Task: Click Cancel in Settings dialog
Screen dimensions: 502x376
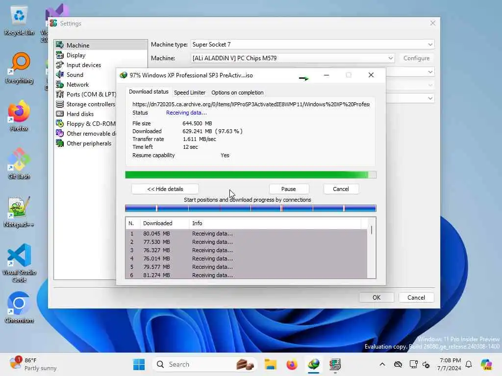Action: click(416, 297)
